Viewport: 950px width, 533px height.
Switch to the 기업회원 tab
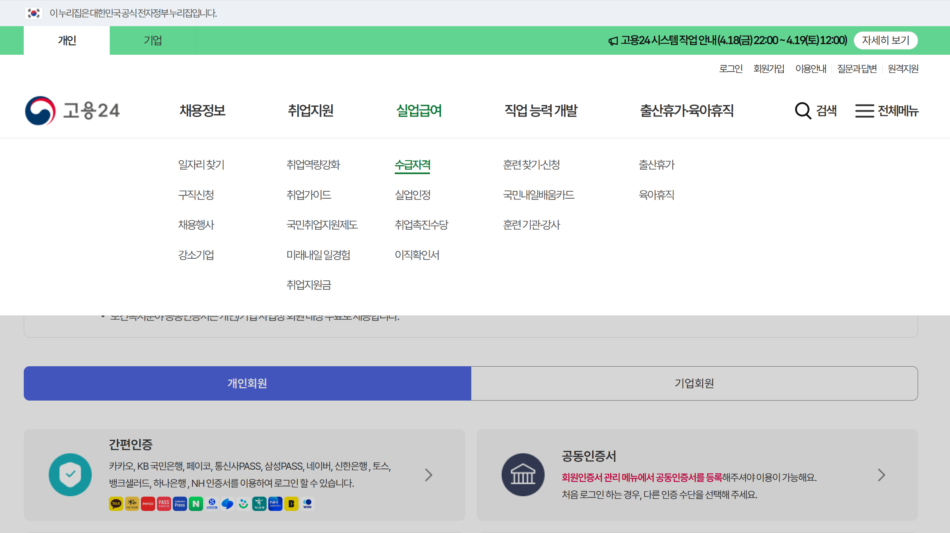pos(694,383)
